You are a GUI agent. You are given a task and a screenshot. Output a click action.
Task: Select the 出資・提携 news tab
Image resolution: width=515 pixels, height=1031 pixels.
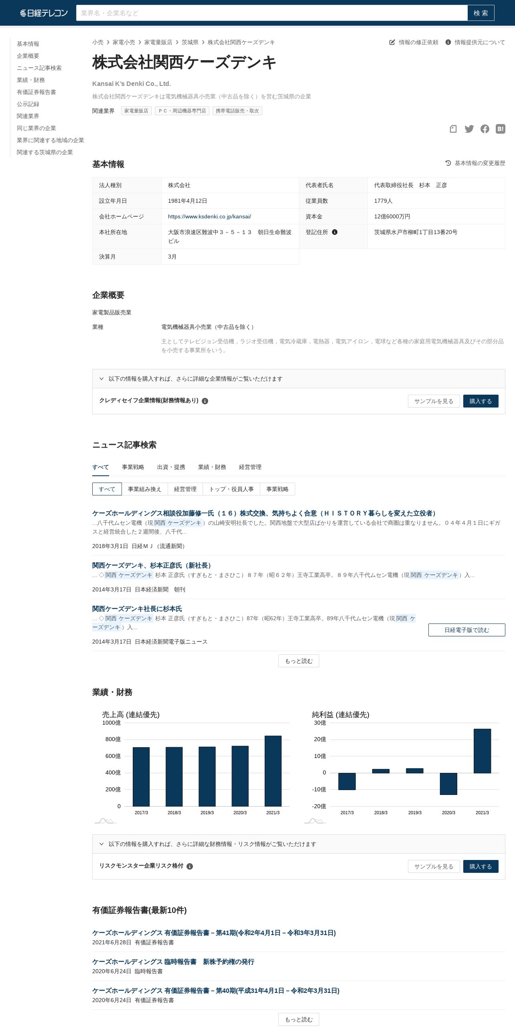click(x=171, y=467)
